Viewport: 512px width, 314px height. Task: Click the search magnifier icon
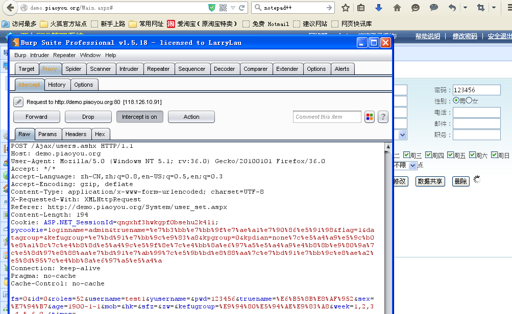click(258, 8)
